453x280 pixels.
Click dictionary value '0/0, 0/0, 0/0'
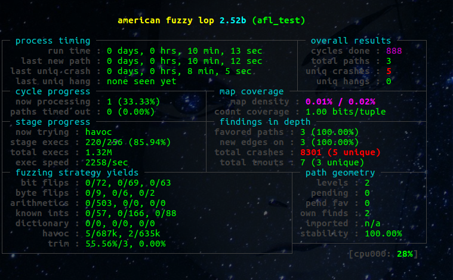pyautogui.click(x=120, y=223)
